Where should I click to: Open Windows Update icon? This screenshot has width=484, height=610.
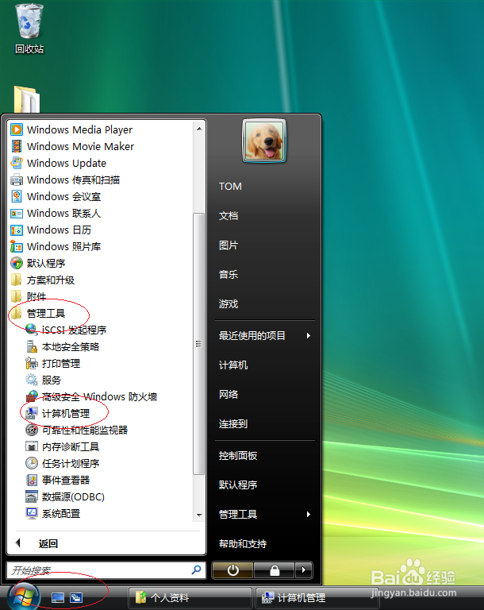click(x=17, y=163)
